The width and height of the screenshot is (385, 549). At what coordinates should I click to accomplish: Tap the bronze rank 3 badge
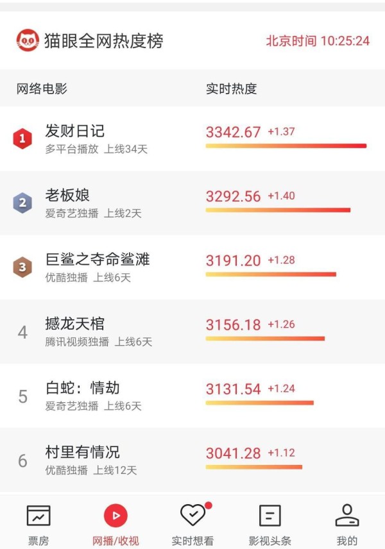22,267
